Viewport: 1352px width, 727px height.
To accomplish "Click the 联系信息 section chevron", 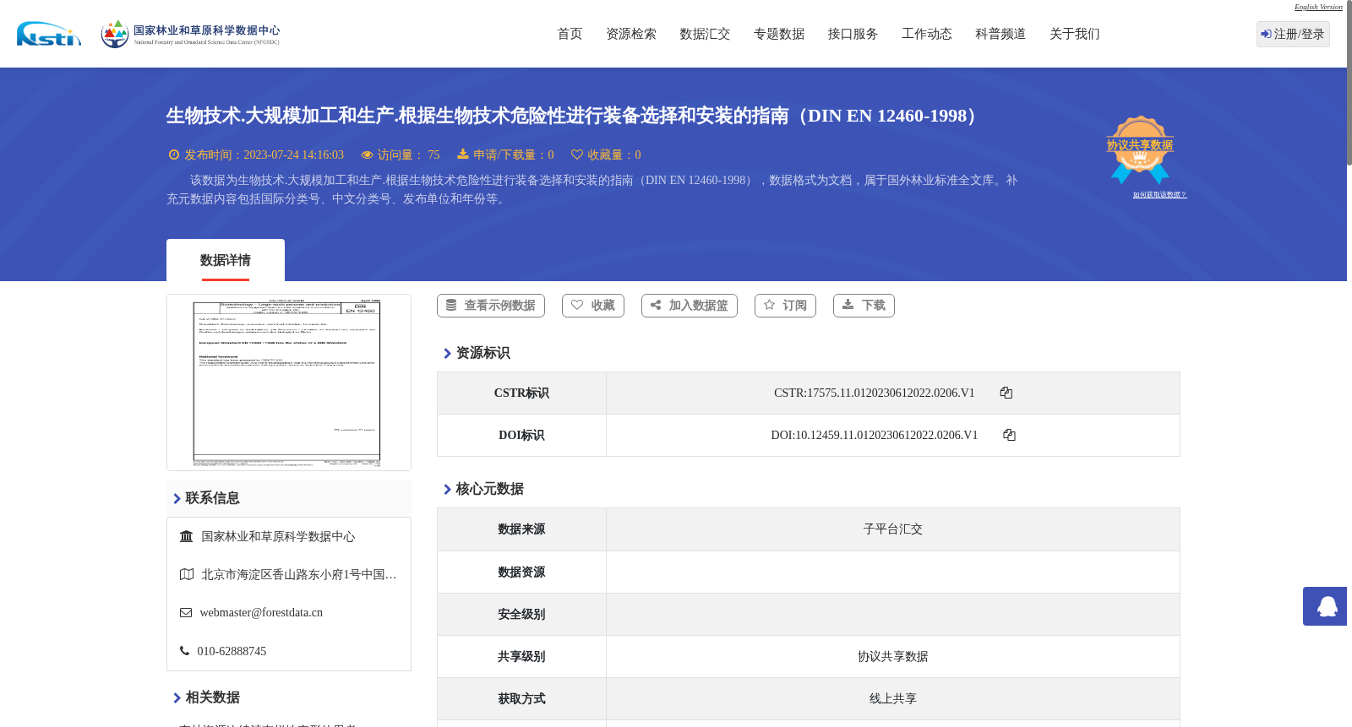I will pyautogui.click(x=177, y=498).
